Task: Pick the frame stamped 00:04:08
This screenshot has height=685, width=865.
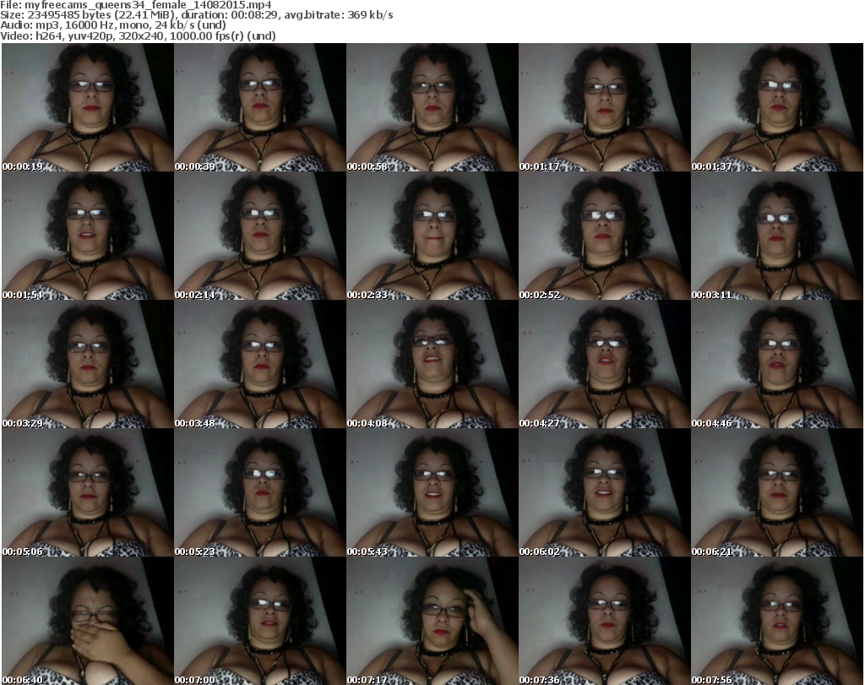Action: tap(432, 364)
